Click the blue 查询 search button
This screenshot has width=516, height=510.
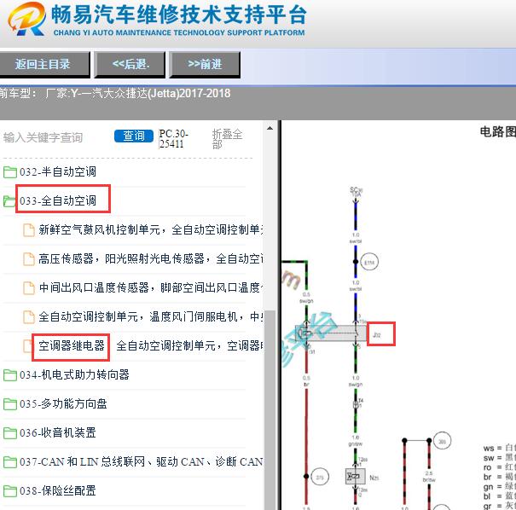coord(134,136)
